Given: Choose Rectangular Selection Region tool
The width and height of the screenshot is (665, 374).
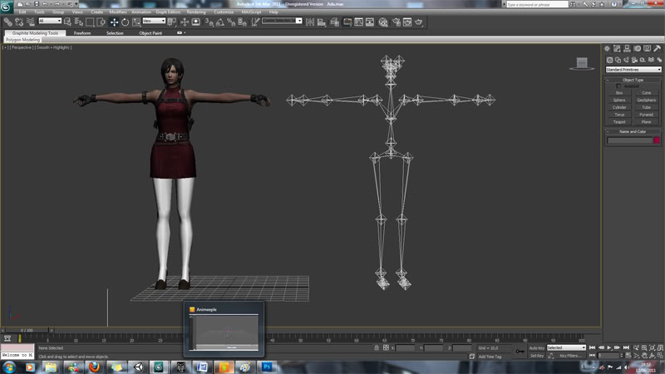Looking at the screenshot, I should (x=90, y=22).
